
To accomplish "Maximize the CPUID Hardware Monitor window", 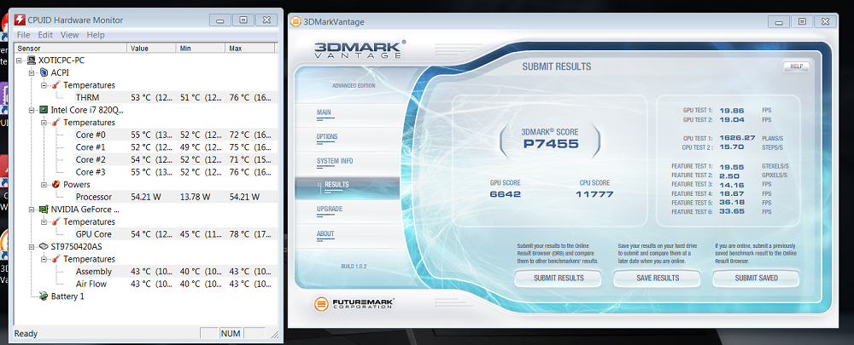I will coord(243,20).
